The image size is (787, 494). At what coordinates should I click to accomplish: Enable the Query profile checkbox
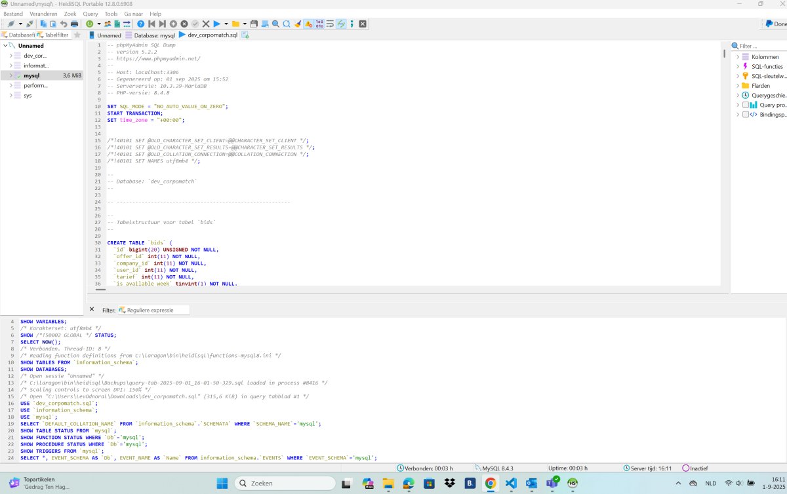pyautogui.click(x=745, y=105)
